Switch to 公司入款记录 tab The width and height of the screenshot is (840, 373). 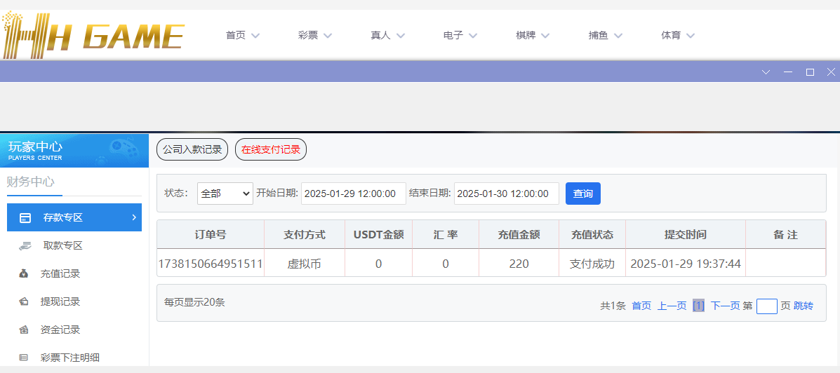(x=192, y=149)
